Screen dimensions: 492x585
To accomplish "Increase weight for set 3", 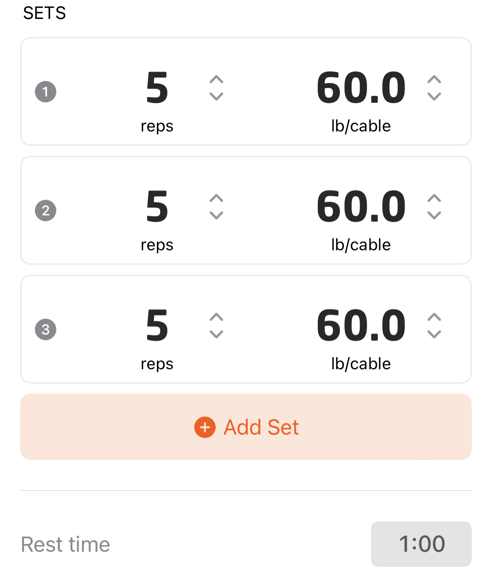I will 434,317.
